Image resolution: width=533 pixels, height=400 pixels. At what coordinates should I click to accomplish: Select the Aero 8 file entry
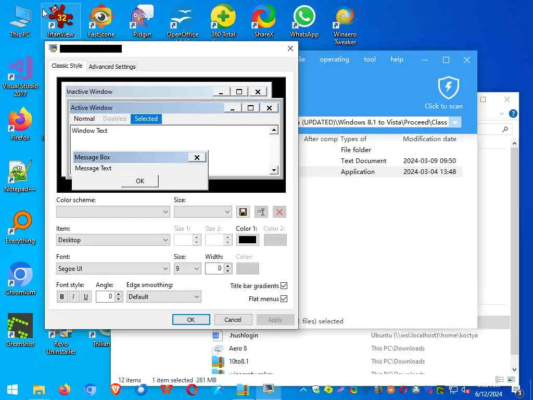coord(237,348)
